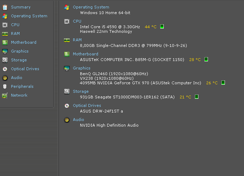Click the 'ASUS DRW-24F1ST a' text
The width and height of the screenshot is (244, 176).
101,111
